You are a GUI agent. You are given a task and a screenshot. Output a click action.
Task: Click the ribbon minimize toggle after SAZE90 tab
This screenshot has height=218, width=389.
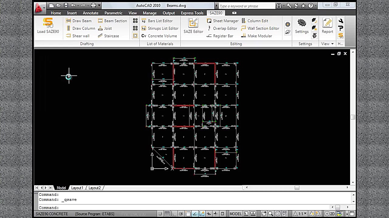(234, 13)
